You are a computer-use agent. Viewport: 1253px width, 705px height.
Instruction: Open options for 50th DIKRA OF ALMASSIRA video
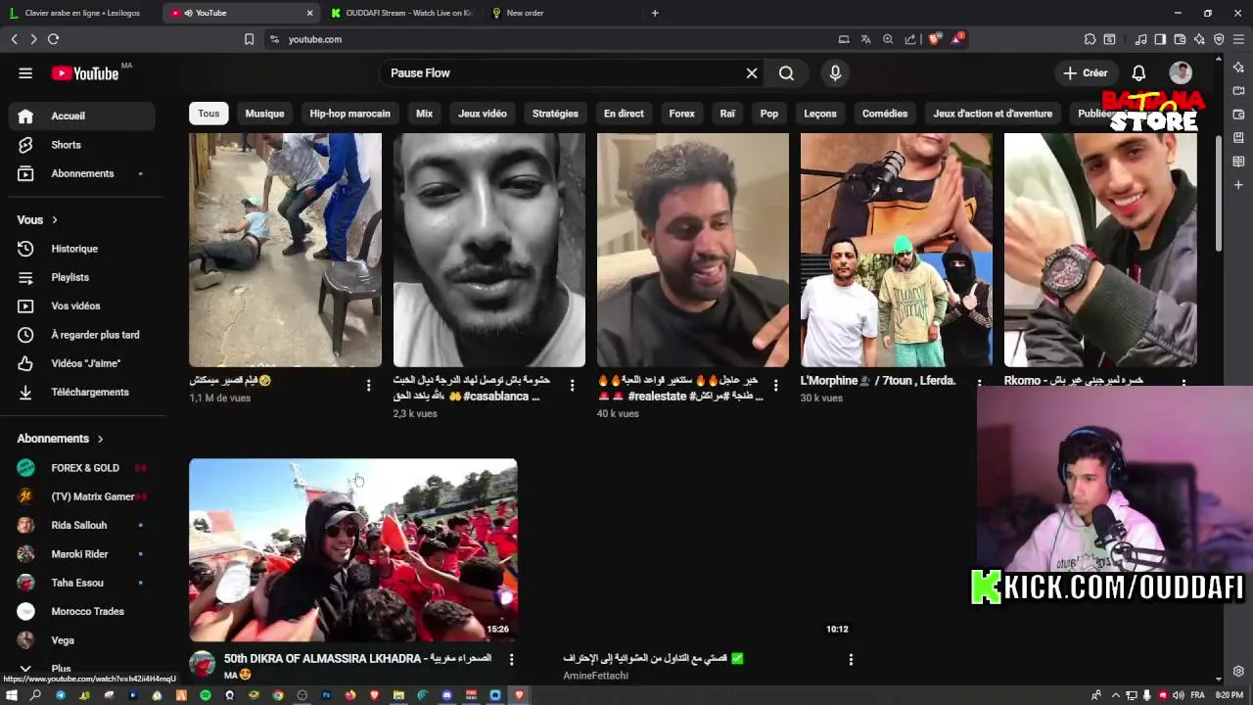pyautogui.click(x=511, y=660)
